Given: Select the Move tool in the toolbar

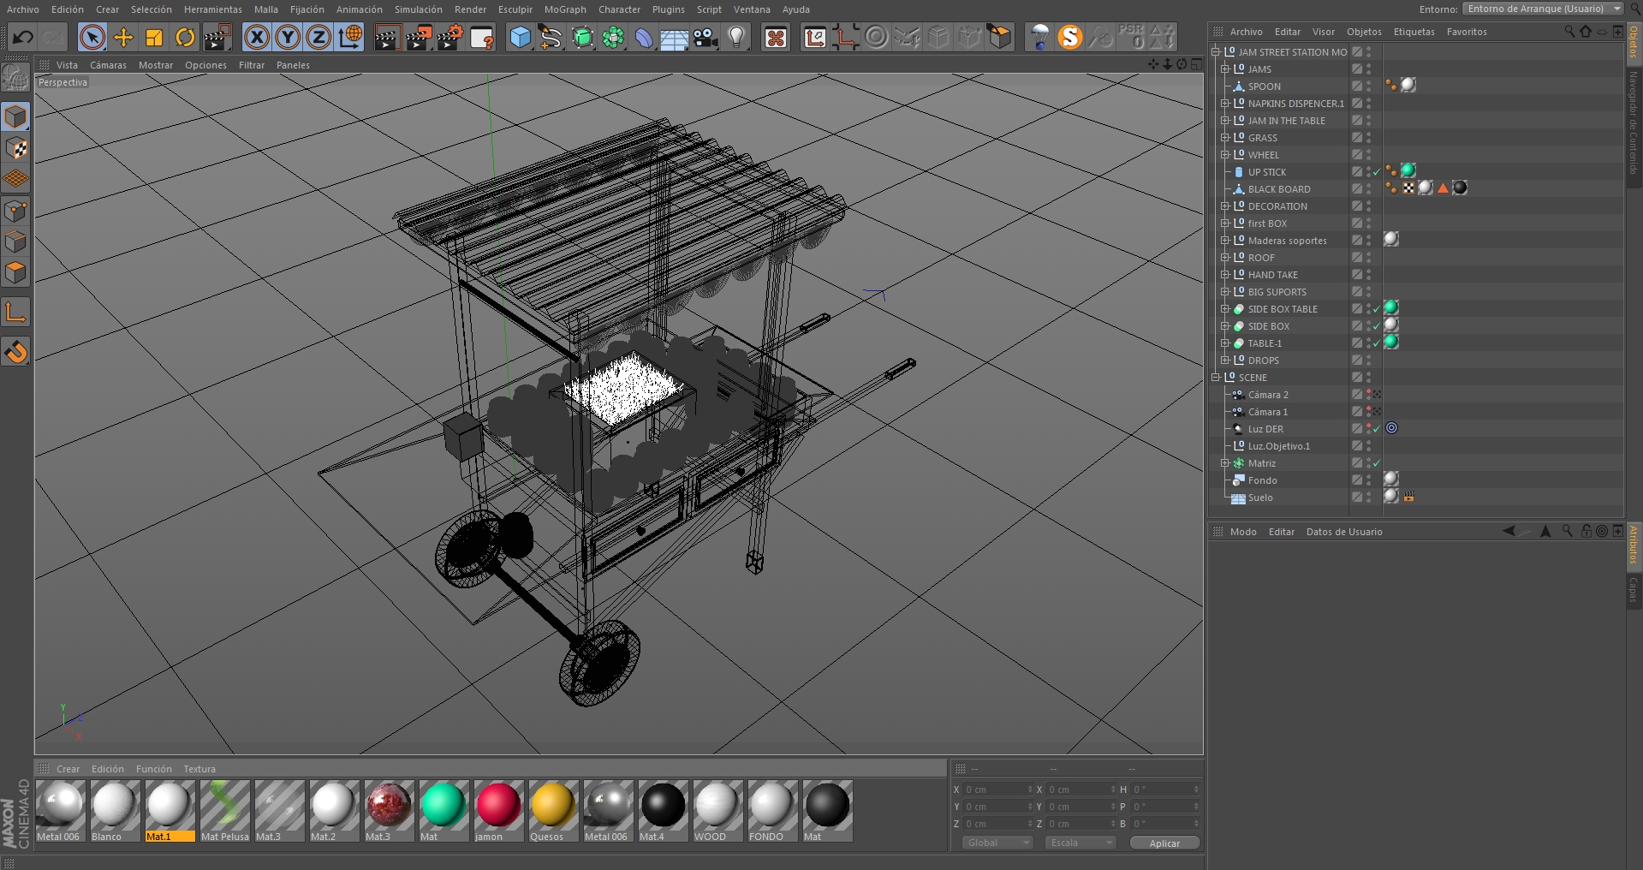Looking at the screenshot, I should [x=123, y=38].
